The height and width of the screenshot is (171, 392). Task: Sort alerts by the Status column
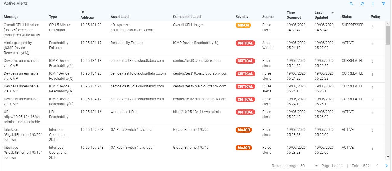click(347, 17)
